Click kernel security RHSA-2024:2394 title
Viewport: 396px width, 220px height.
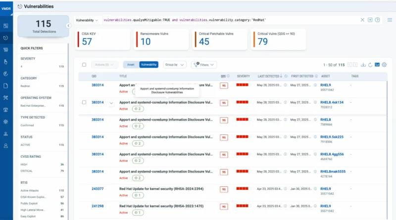point(161,189)
